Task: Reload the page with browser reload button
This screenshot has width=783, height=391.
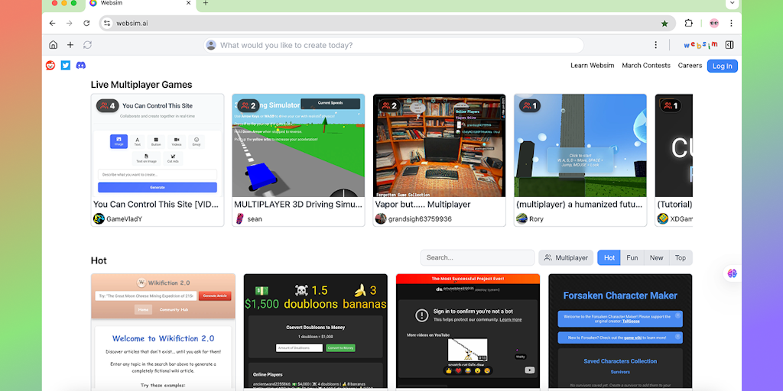Action: (86, 23)
